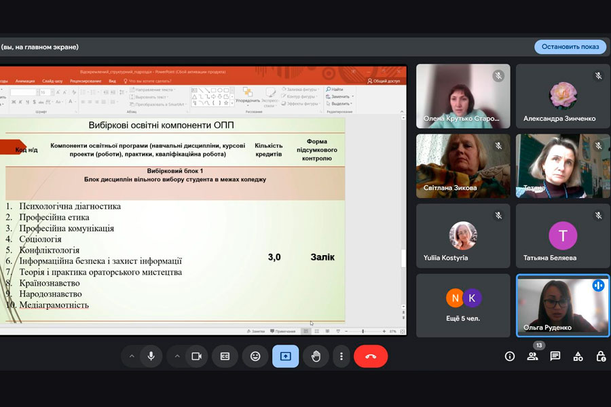
Task: Mute the microphone in Meet controls
Action: click(x=151, y=356)
